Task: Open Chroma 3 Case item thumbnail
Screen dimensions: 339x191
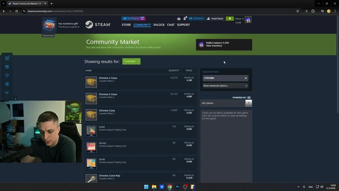Action: pos(91,82)
